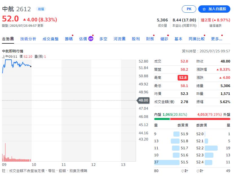Click the PK compare button
This screenshot has width=234, height=176.
[189, 9]
